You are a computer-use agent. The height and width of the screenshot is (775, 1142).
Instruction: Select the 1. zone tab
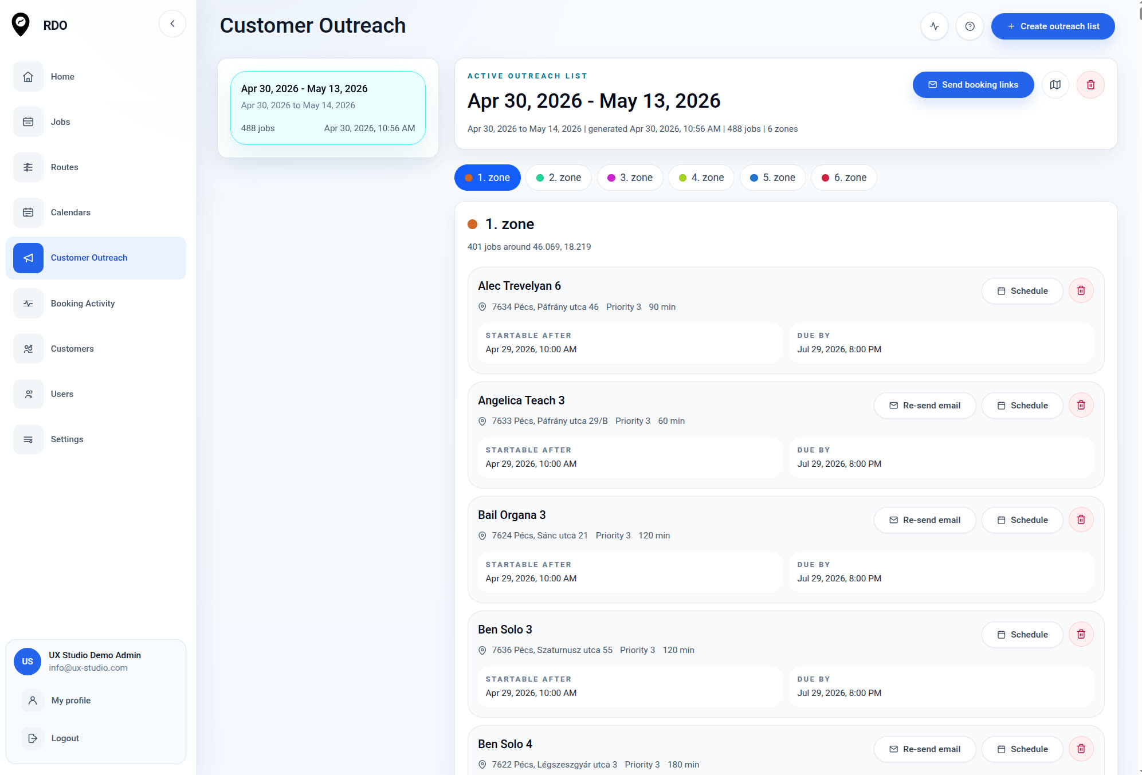[x=487, y=178]
